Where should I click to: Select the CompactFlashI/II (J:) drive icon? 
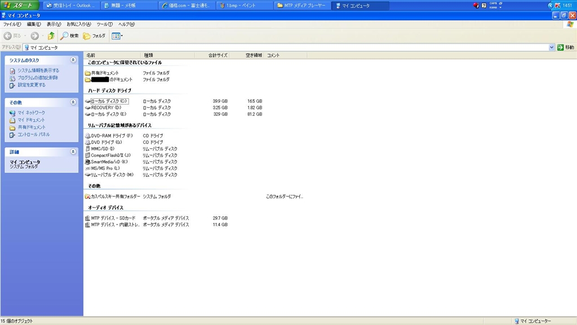[x=87, y=155]
